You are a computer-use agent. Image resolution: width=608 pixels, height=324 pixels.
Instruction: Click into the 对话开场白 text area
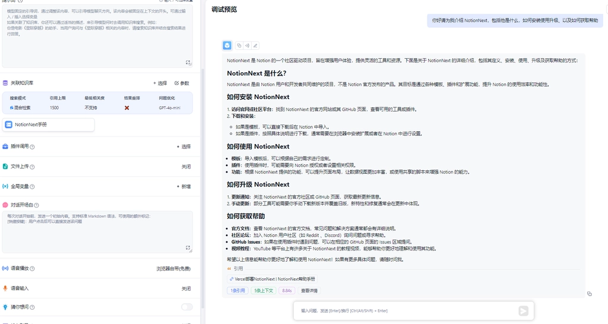[97, 232]
